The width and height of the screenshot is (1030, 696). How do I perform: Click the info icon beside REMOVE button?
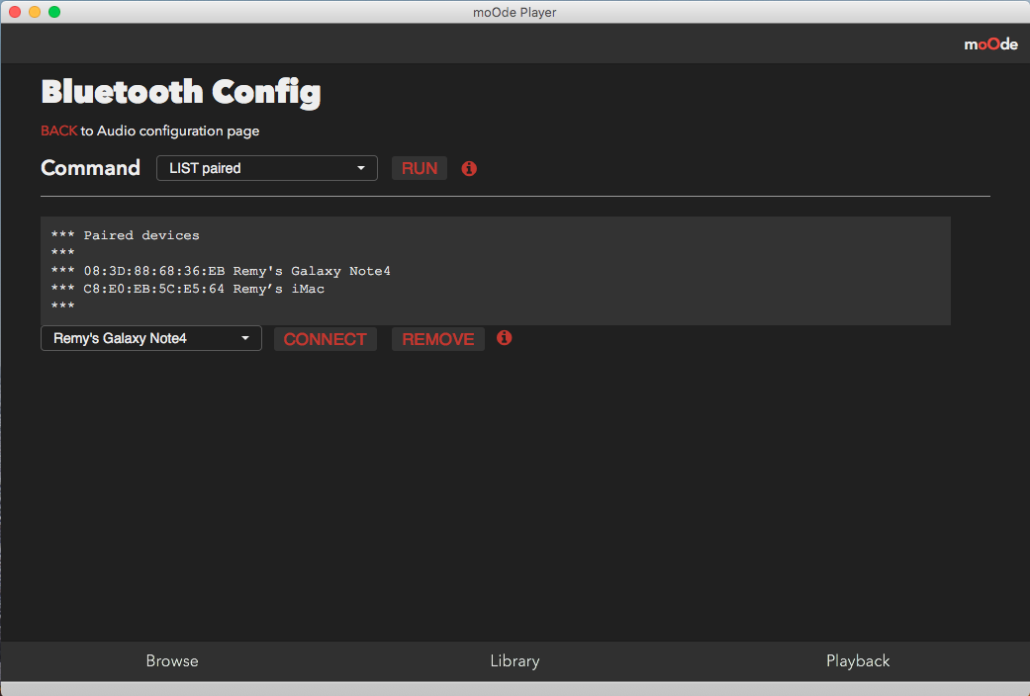click(504, 337)
